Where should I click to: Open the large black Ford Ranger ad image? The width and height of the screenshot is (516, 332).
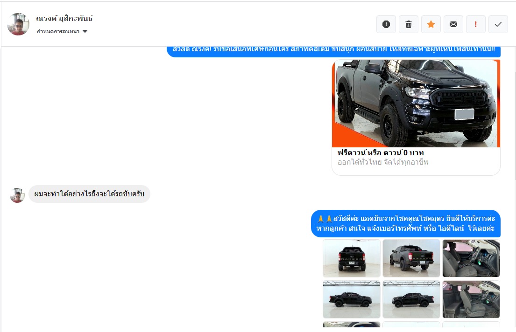pos(416,103)
